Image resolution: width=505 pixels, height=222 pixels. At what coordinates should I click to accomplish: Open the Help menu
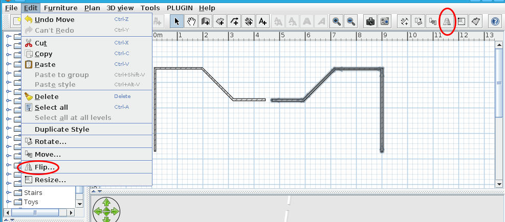(x=207, y=8)
